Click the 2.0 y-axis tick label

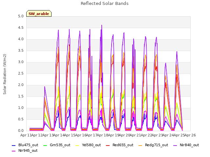pos(21,85)
